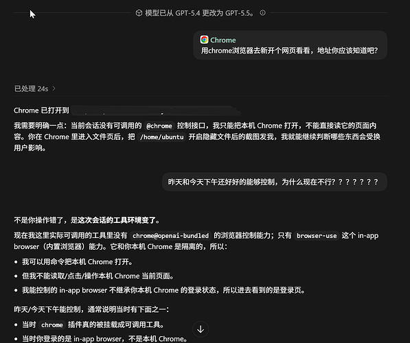Viewport: 410px width, 343px height.
Task: Click the redacted URL after Chrome 已打开到
Action: [x=156, y=110]
